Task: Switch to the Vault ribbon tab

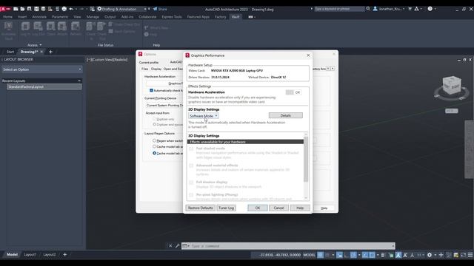Action: click(236, 17)
